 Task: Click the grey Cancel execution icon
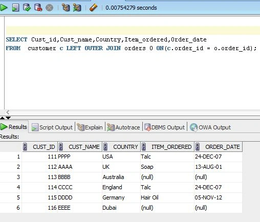click(50, 8)
